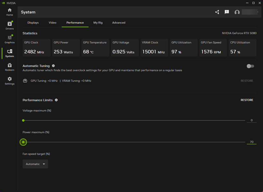Open the Advanced tab
Screen dimensions: 263x192
coord(119,23)
